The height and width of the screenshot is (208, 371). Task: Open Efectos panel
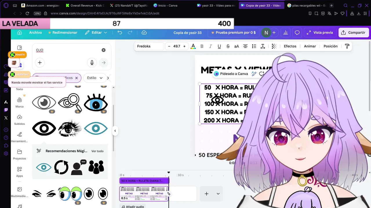point(290,46)
